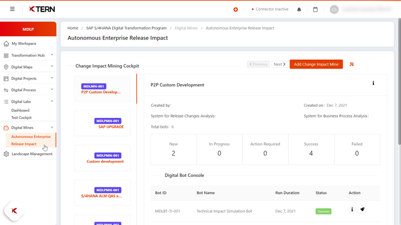Expand Transformation Hub chevron
The image size is (401, 225).
(x=52, y=55)
